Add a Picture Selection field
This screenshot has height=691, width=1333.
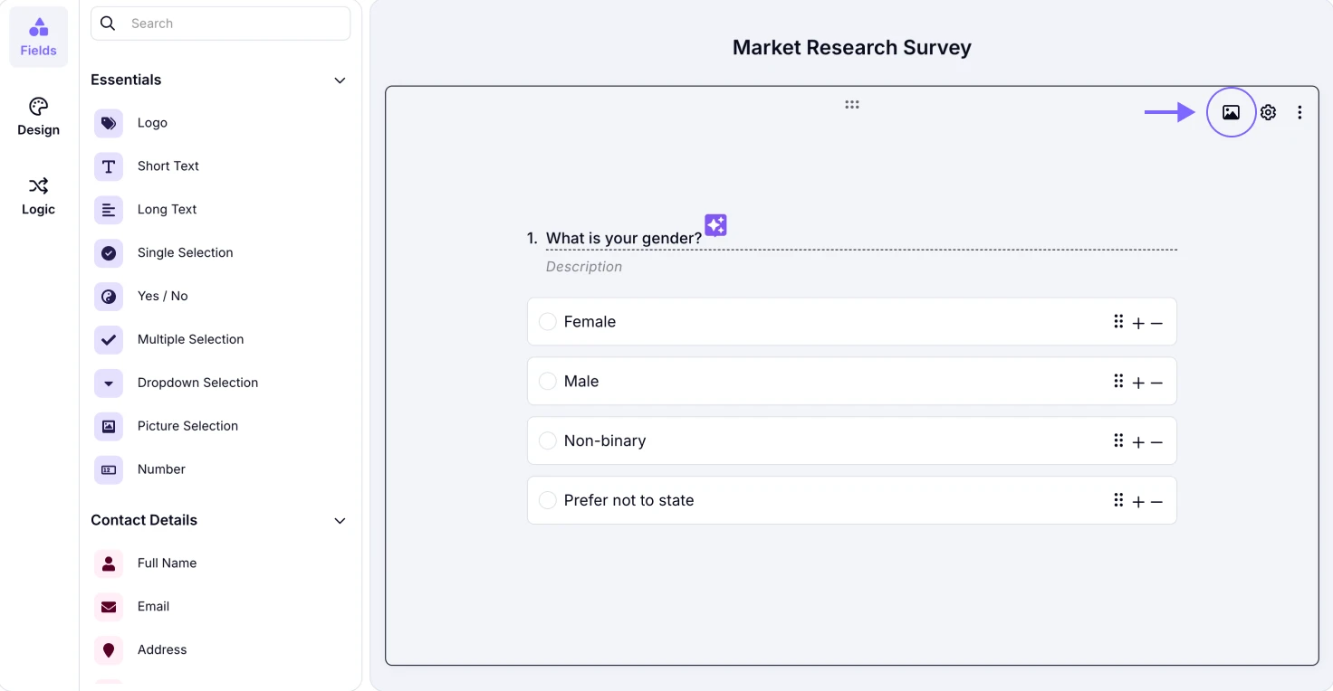187,426
